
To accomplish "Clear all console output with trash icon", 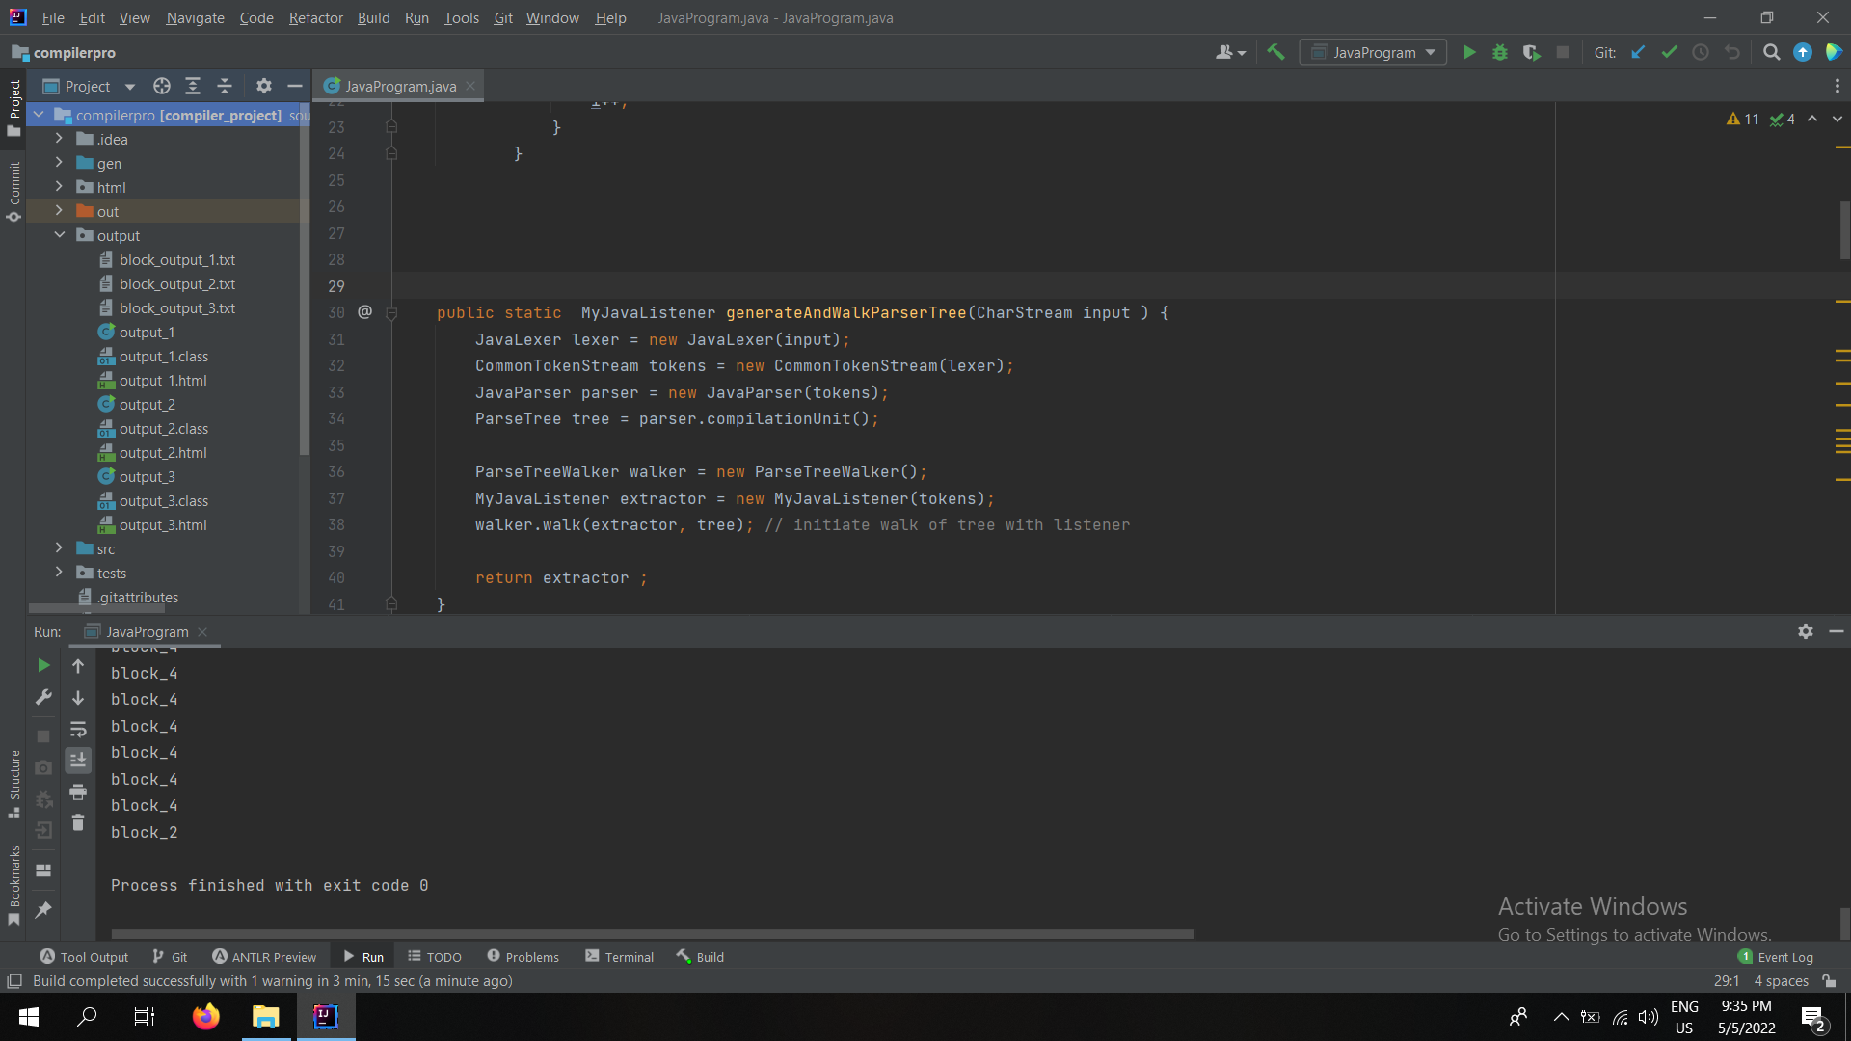I will pyautogui.click(x=78, y=824).
